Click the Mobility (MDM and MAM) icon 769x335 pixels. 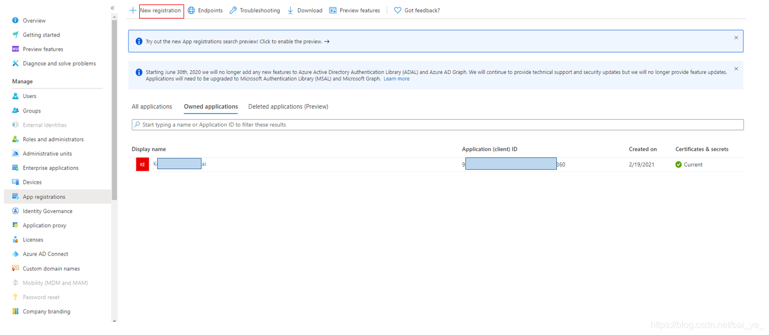[x=16, y=283]
